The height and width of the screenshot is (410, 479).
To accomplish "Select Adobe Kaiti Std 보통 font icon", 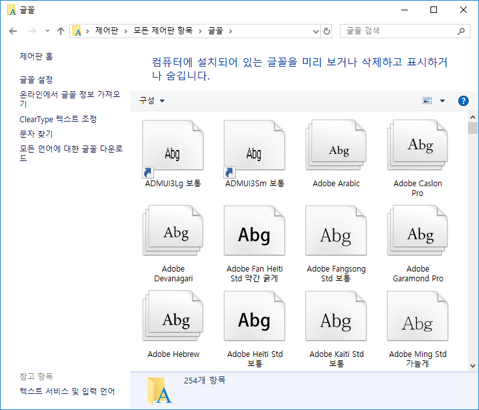I will [336, 316].
